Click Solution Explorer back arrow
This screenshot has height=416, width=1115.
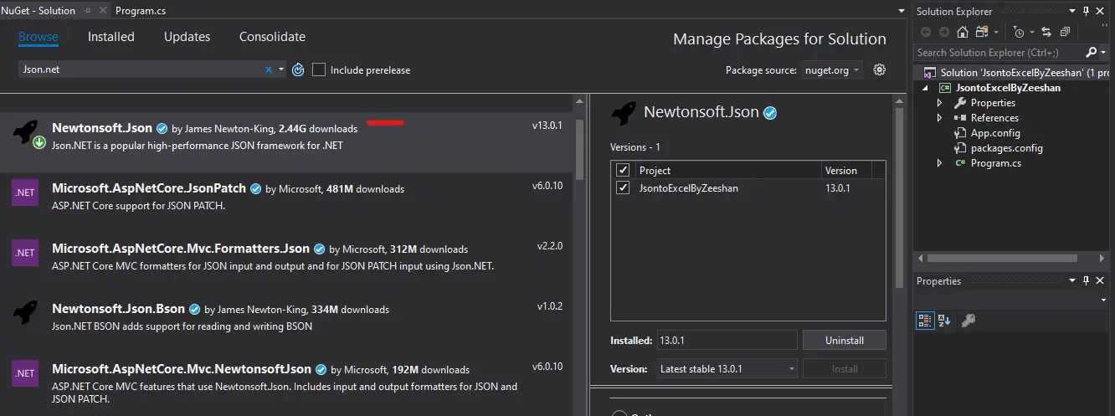(x=926, y=32)
